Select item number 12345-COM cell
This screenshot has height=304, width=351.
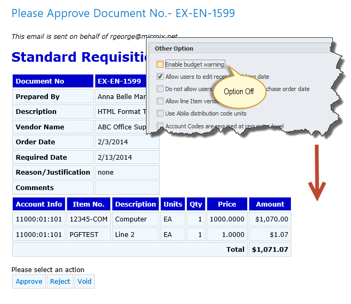click(x=88, y=219)
